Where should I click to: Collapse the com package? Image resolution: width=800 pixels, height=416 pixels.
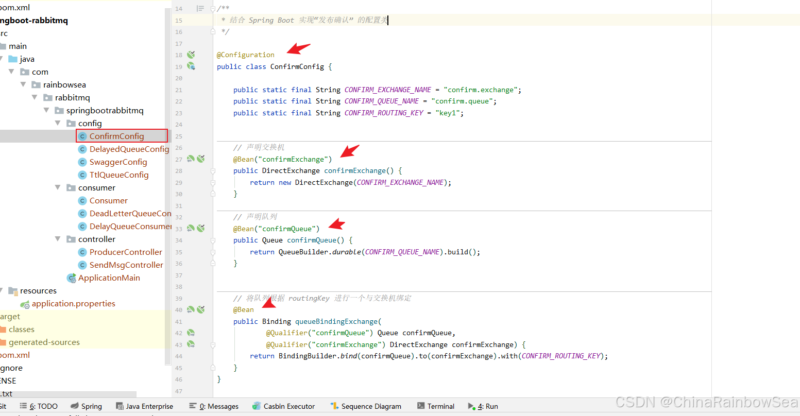(x=11, y=72)
